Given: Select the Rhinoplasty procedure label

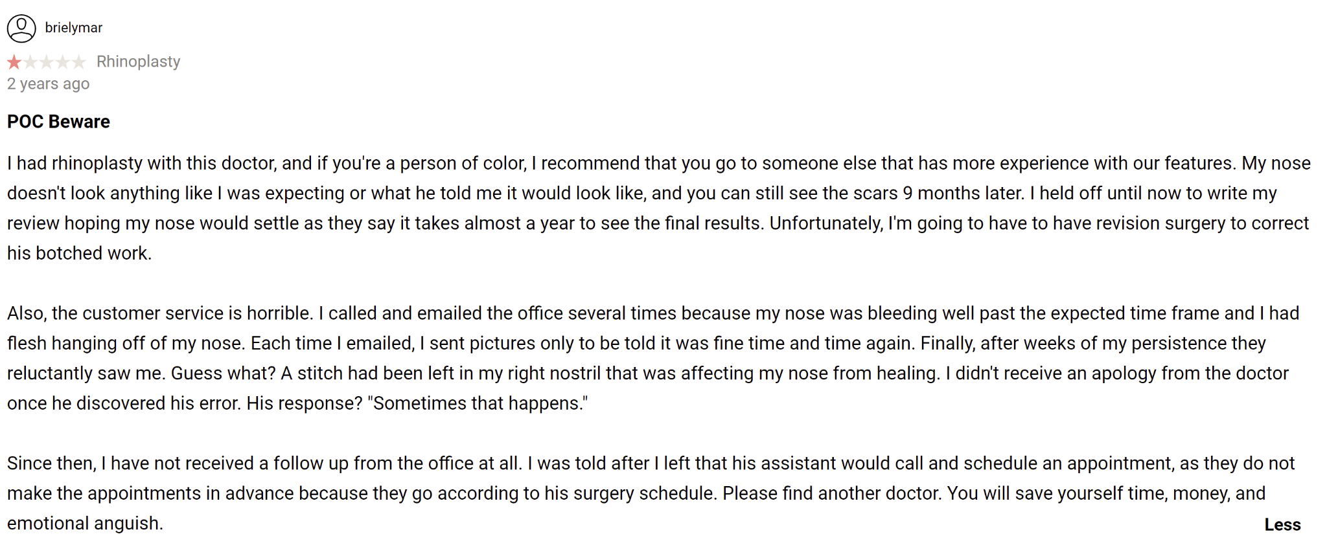Looking at the screenshot, I should 138,61.
